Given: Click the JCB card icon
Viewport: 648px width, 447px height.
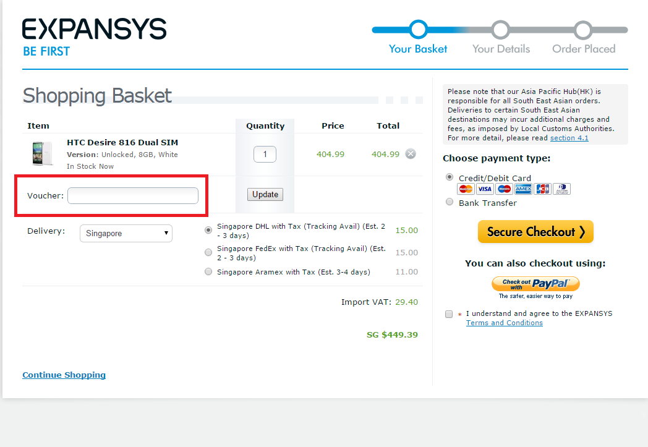Looking at the screenshot, I should pyautogui.click(x=542, y=189).
